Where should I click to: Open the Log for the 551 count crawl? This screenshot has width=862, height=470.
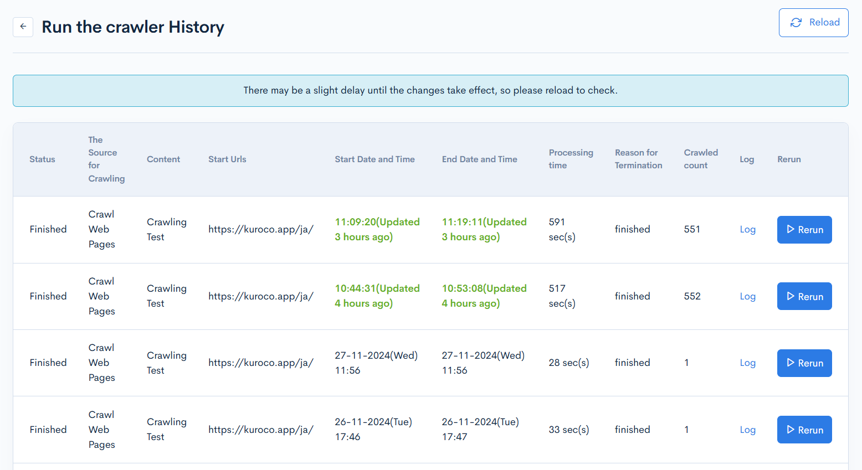747,229
